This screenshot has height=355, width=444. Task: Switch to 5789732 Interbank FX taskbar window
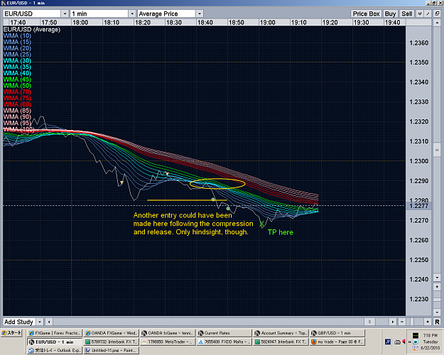click(111, 342)
